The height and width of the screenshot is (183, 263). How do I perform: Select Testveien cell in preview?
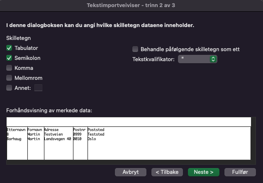coord(54,134)
